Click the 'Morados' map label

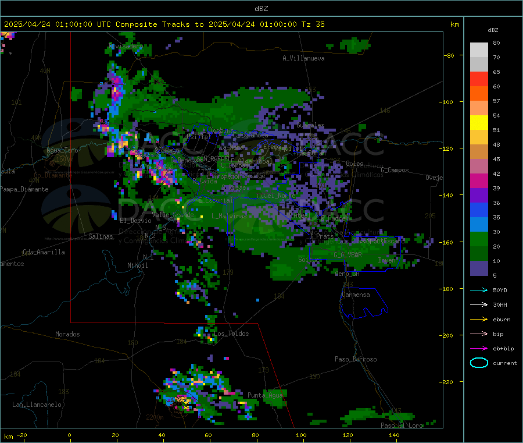[x=68, y=334]
